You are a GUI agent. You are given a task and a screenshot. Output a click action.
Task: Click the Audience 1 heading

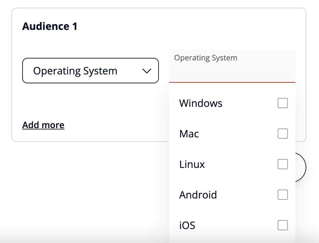tap(50, 26)
